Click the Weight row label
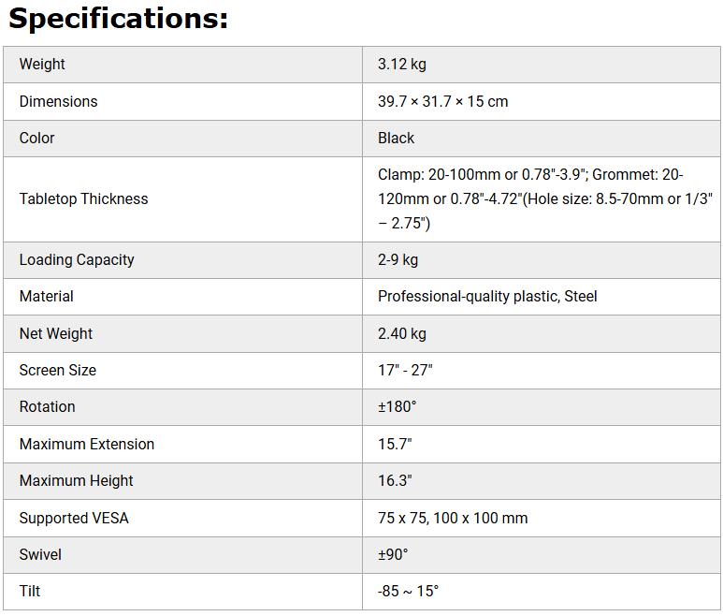 pos(42,65)
